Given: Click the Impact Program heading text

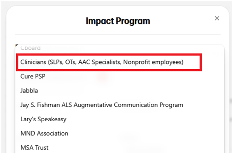Looking at the screenshot, I should [118, 21].
